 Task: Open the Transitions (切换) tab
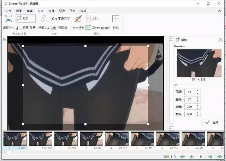pyautogui.click(x=62, y=11)
